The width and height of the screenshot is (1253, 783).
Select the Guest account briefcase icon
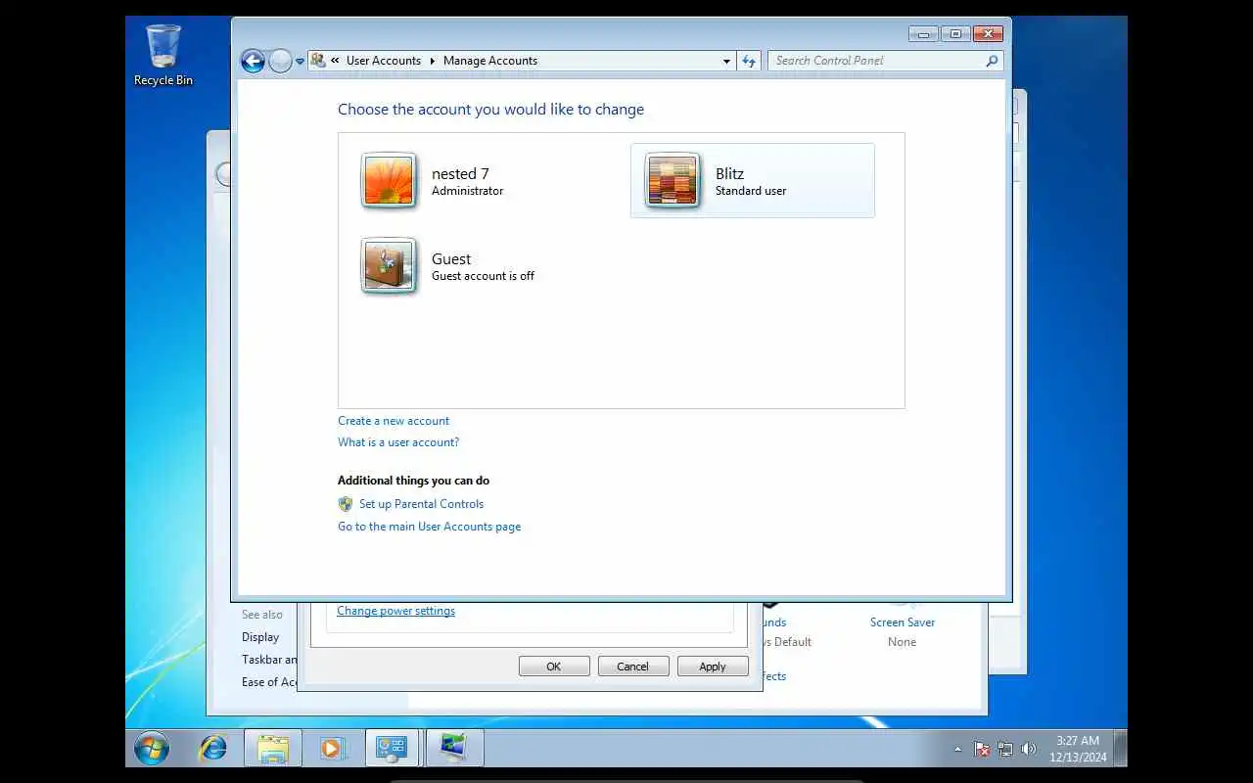tap(389, 266)
